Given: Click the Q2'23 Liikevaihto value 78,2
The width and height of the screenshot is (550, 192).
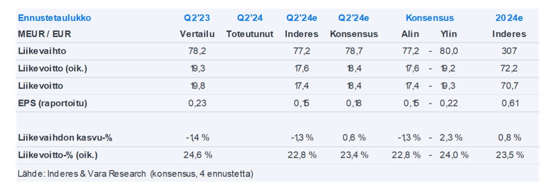Looking at the screenshot, I should [197, 51].
